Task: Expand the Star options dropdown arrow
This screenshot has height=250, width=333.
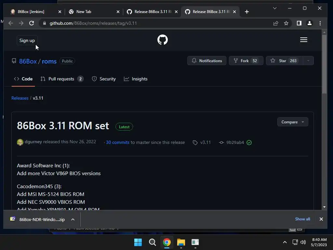Action: tap(308, 61)
